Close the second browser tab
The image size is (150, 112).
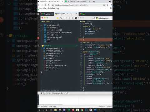(89, 1)
